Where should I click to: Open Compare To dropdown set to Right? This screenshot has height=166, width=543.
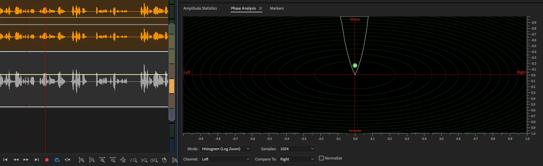[297, 159]
